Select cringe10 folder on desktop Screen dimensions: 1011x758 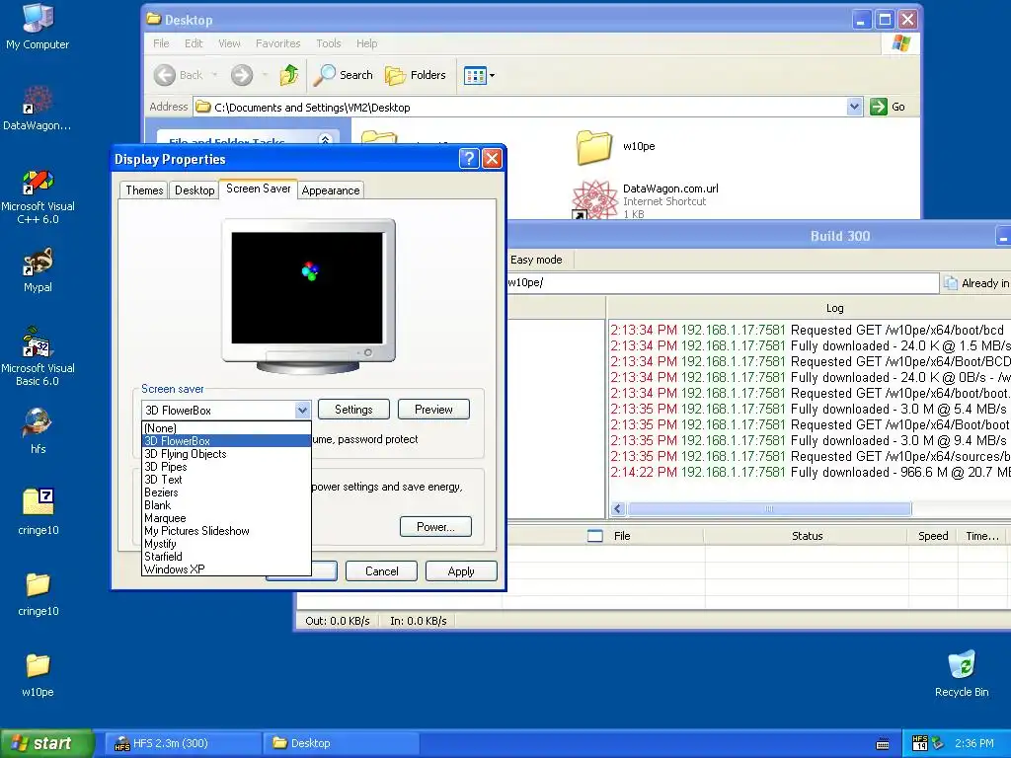pyautogui.click(x=39, y=593)
